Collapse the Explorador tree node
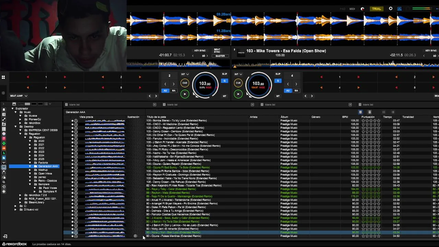The height and width of the screenshot is (247, 439). tap(13, 109)
